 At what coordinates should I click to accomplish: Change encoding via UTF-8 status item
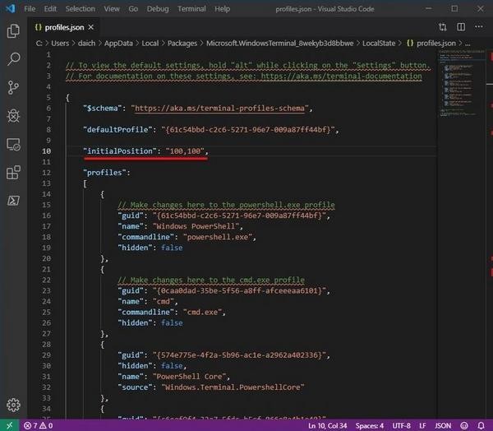401,425
